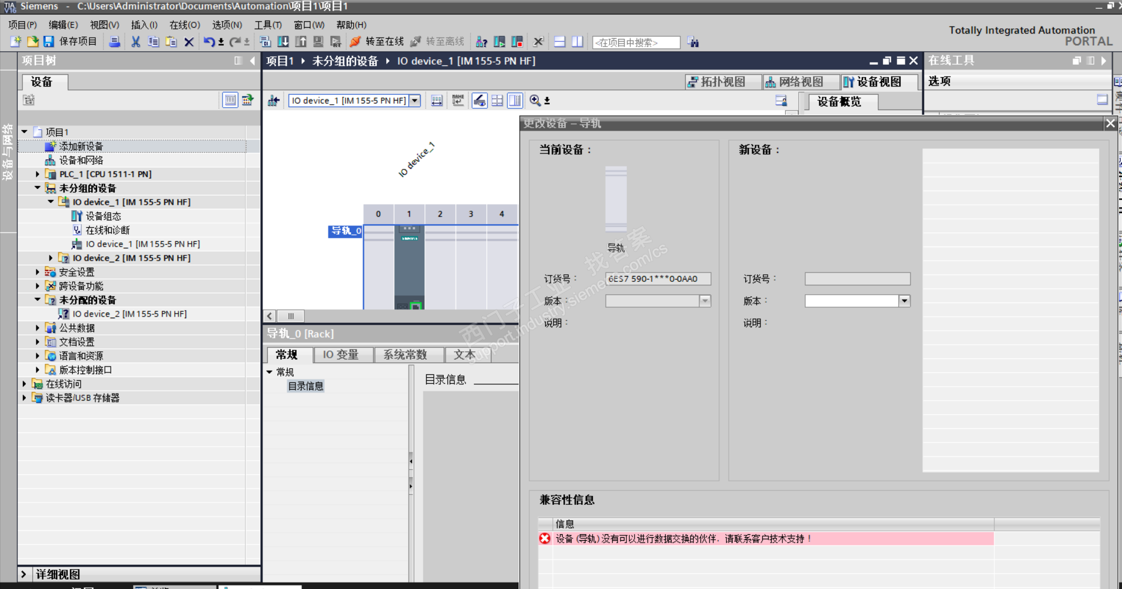Click the 保存项目 save button
The width and height of the screenshot is (1122, 589).
tap(70, 42)
